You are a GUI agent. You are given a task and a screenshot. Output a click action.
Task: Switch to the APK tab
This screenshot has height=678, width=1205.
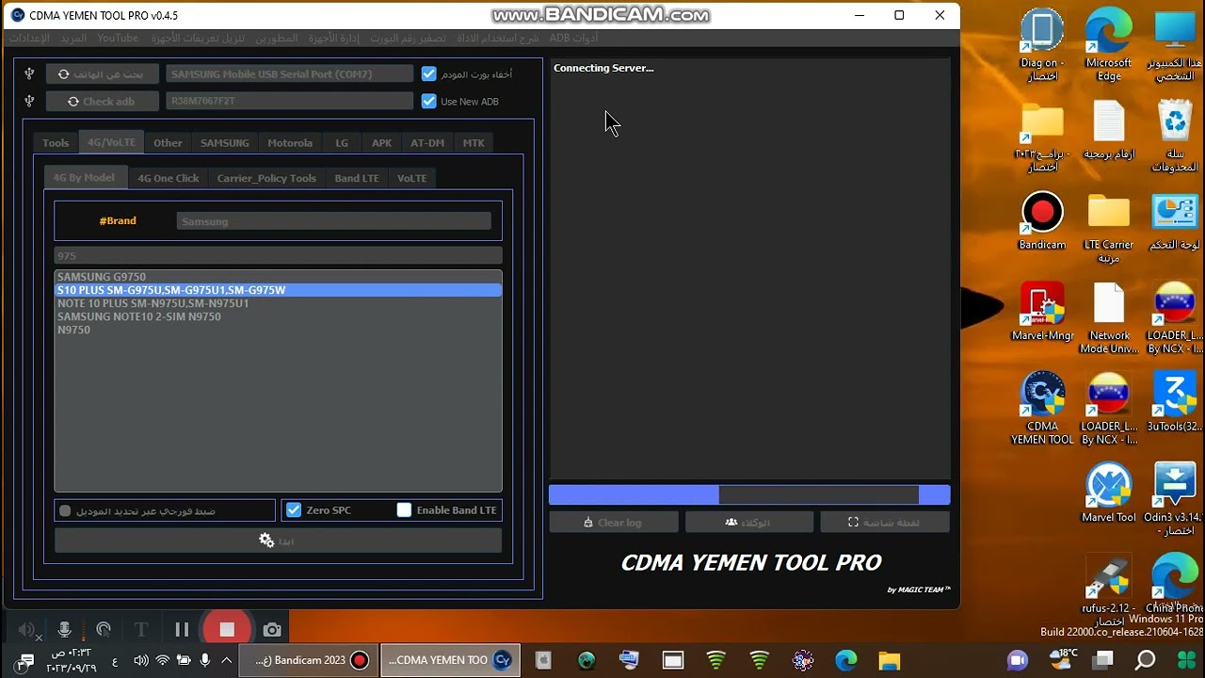click(381, 142)
